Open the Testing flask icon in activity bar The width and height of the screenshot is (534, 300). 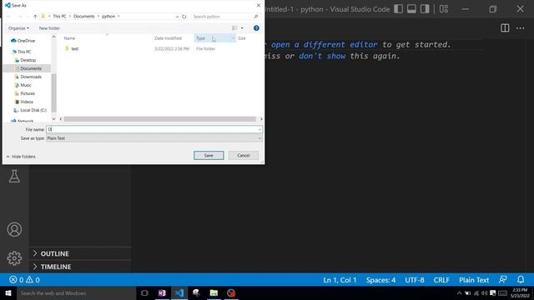tap(14, 176)
